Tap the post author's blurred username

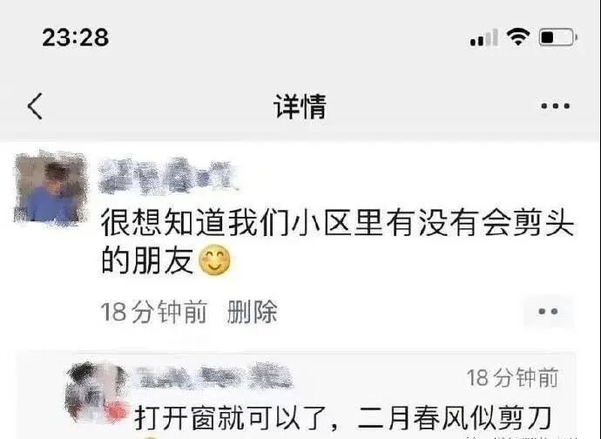point(167,176)
